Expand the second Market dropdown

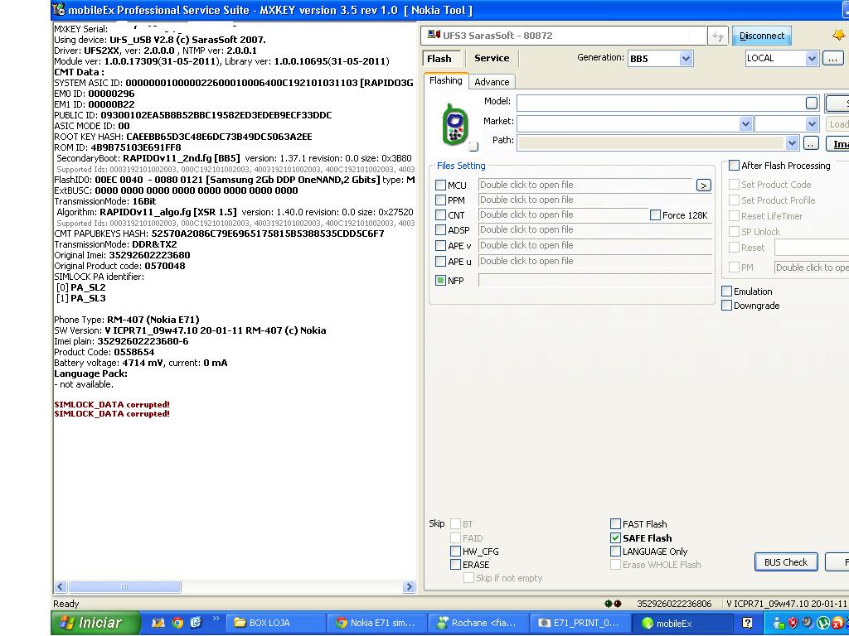point(811,124)
